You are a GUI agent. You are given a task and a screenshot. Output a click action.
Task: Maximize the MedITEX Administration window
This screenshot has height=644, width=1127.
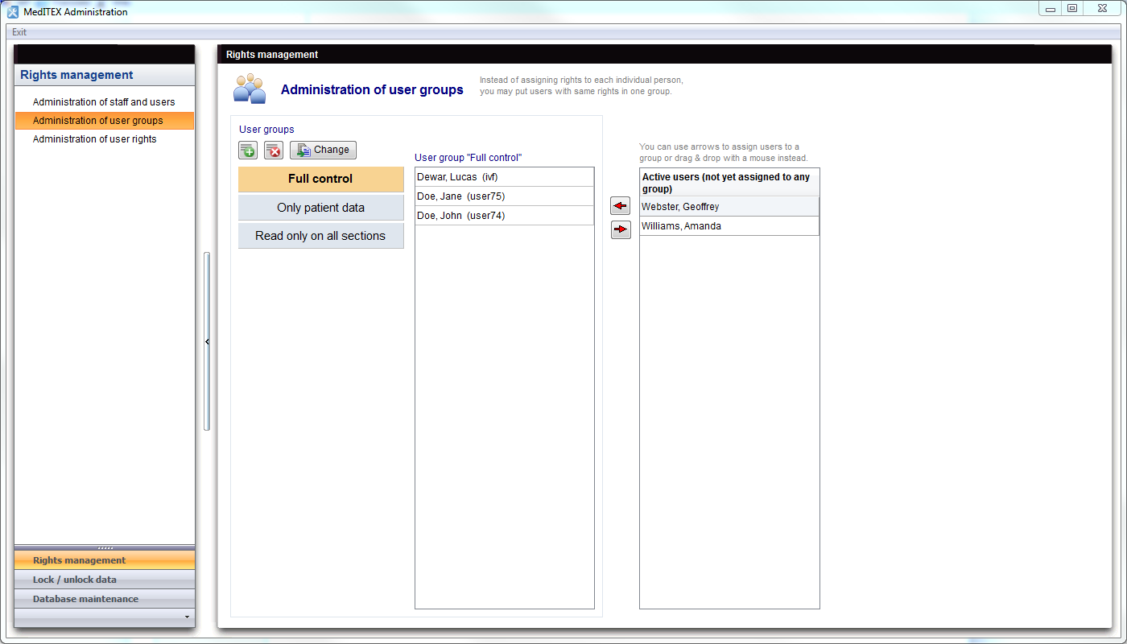coord(1072,9)
